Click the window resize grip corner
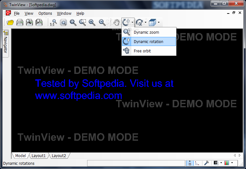 [x=242, y=165]
